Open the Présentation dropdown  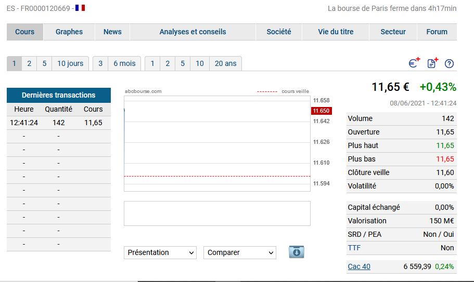click(160, 252)
